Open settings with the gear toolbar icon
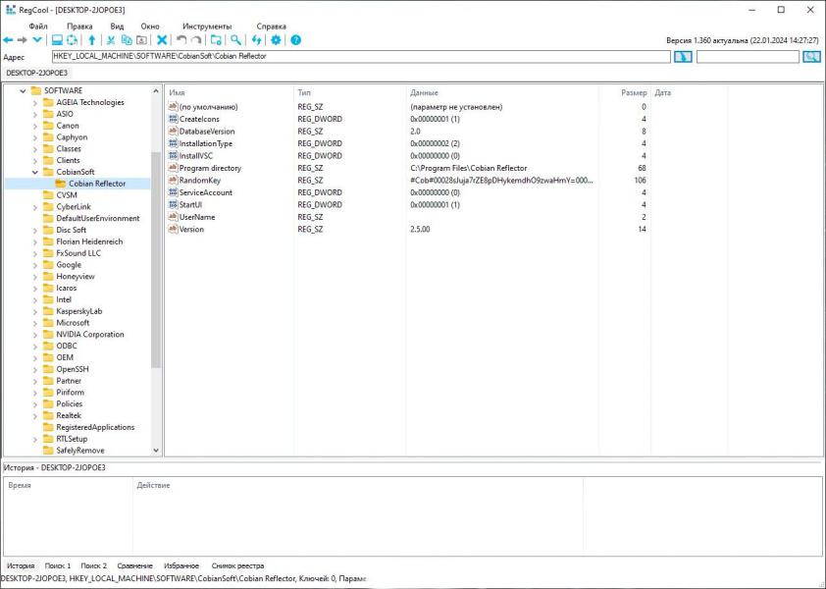The image size is (826, 589). pos(276,40)
